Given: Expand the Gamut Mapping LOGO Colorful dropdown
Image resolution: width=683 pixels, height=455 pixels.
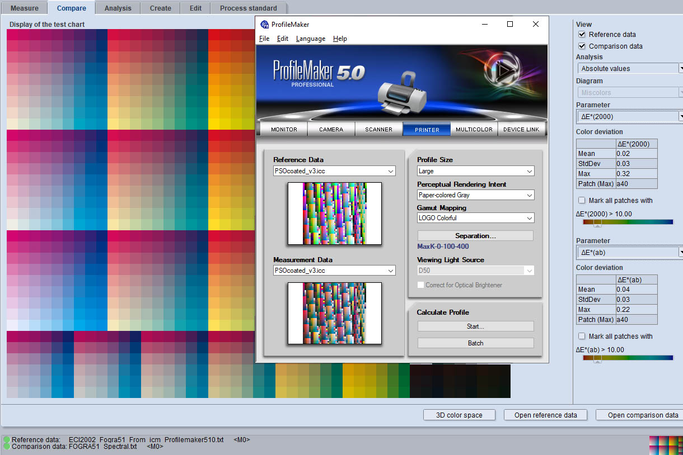Looking at the screenshot, I should click(475, 218).
